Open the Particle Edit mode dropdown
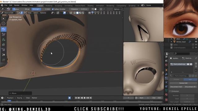The height and width of the screenshot is (111, 198). [x=9, y=13]
